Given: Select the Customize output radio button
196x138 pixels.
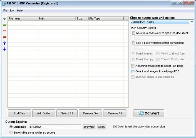Looking at the screenshot, I should pyautogui.click(x=11, y=127).
